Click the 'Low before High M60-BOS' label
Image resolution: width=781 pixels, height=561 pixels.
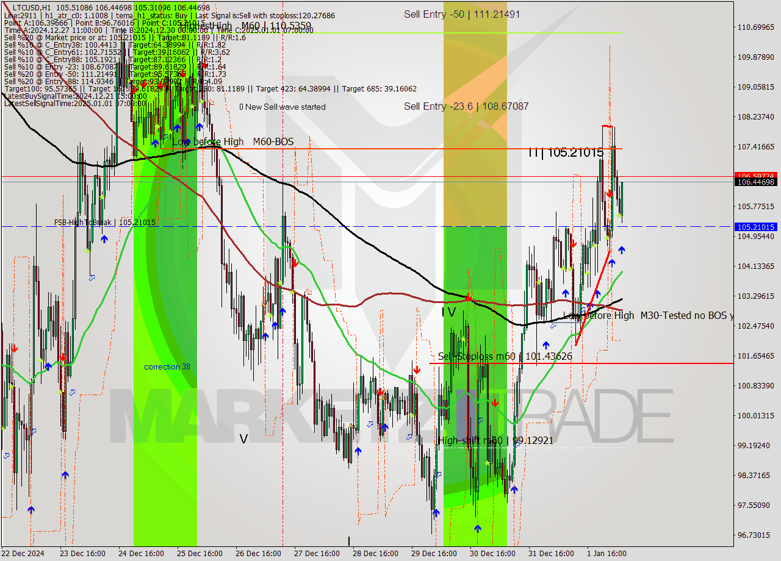(x=233, y=141)
